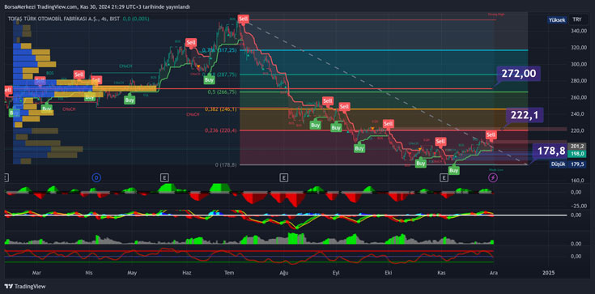Click the Ara label on the time axis

tap(493, 273)
